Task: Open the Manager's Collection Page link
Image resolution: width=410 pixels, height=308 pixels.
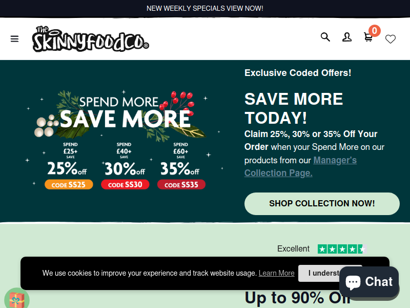Action: point(300,166)
